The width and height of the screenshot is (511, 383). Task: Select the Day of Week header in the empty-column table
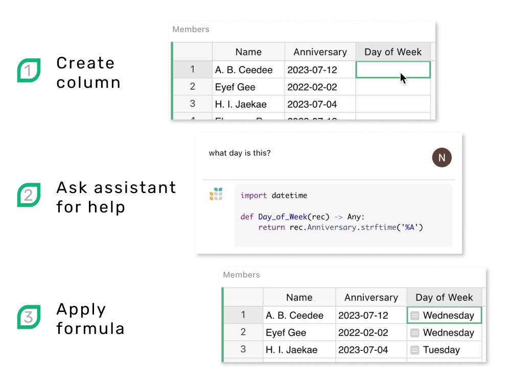[x=392, y=52]
